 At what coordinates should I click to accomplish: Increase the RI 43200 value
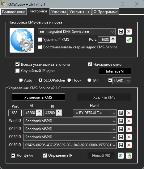(x=59, y=112)
